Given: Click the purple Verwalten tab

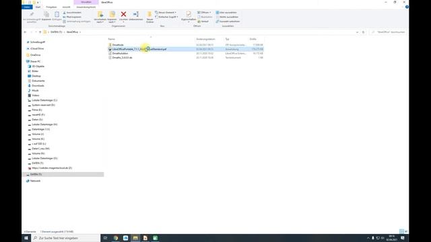Looking at the screenshot, I should tap(86, 2).
